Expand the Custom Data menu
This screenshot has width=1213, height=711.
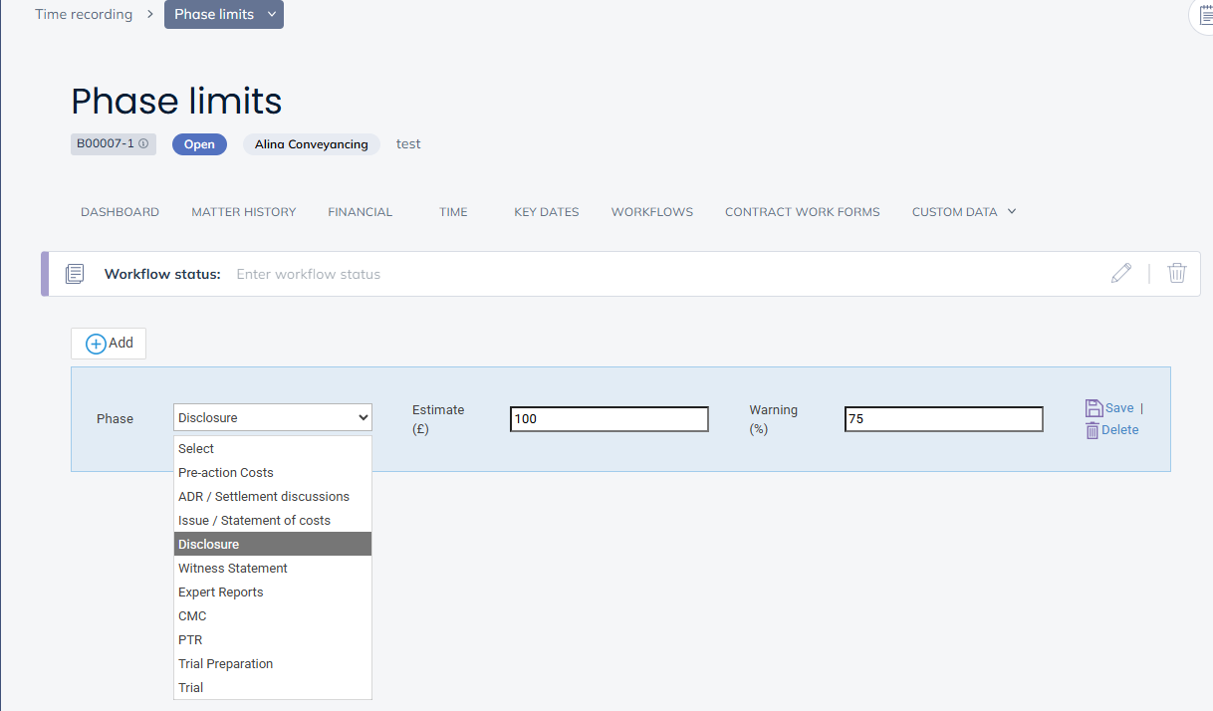pyautogui.click(x=963, y=212)
